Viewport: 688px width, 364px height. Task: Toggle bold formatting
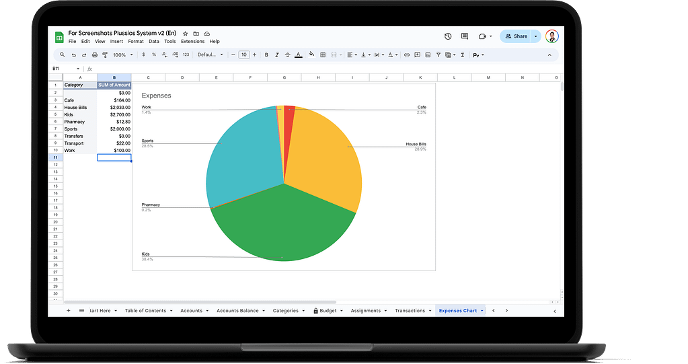click(266, 55)
